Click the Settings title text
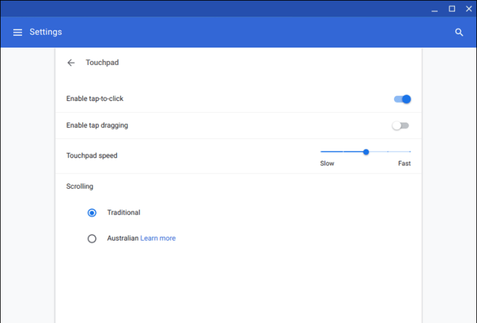This screenshot has width=477, height=323. (x=46, y=32)
